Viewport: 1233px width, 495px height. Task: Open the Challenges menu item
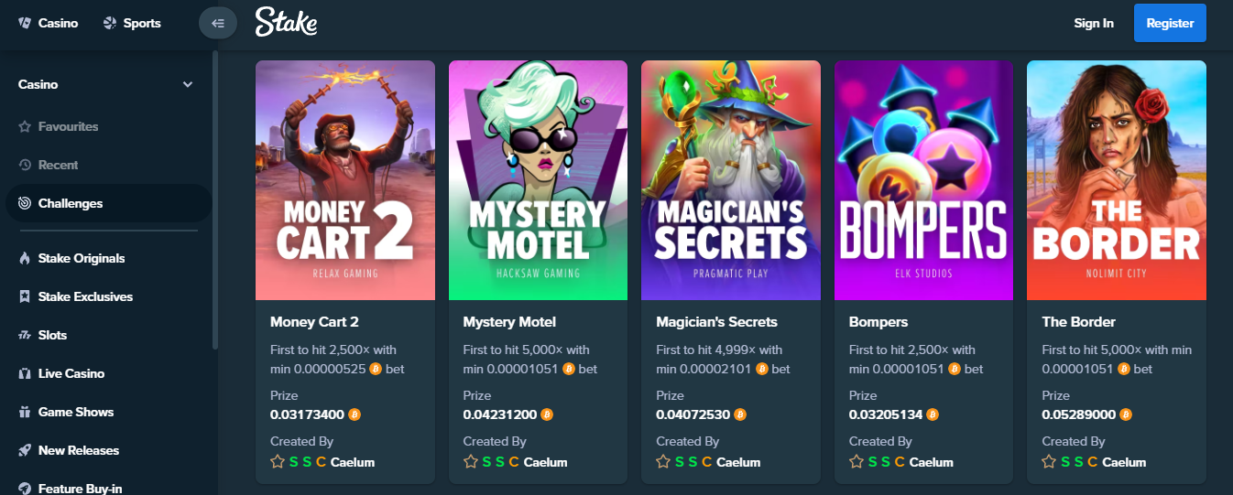109,203
